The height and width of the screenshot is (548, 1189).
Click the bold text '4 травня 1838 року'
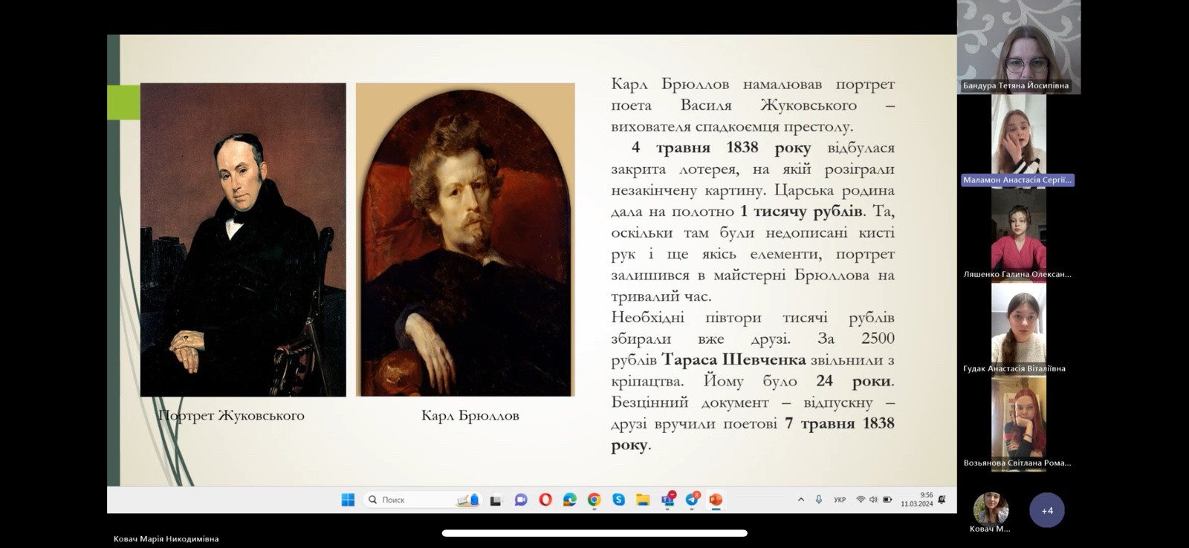coord(721,148)
